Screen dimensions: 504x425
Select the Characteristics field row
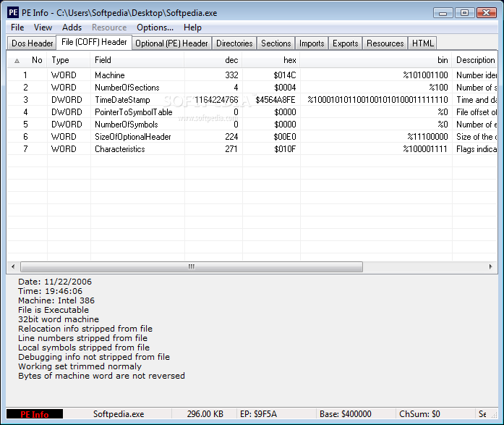[252, 149]
